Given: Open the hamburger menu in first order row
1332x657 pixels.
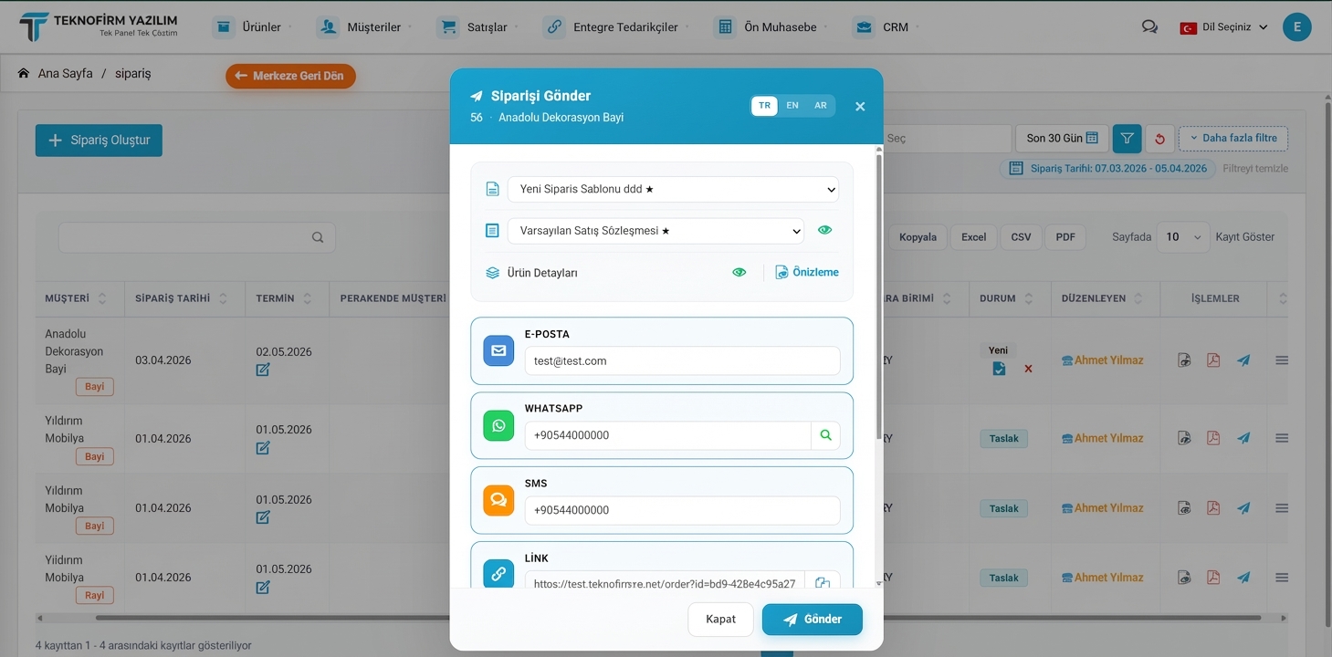Looking at the screenshot, I should point(1282,360).
